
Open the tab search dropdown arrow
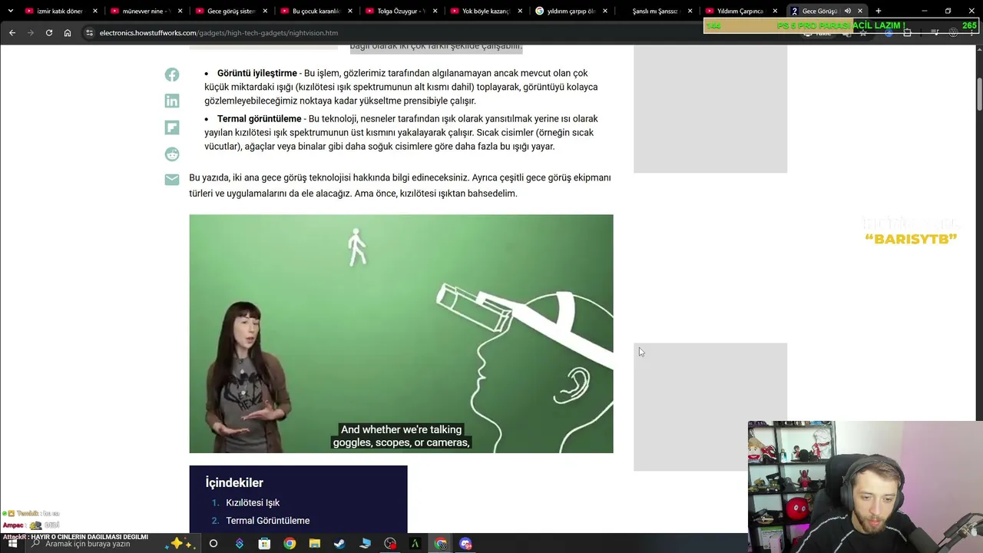point(11,12)
